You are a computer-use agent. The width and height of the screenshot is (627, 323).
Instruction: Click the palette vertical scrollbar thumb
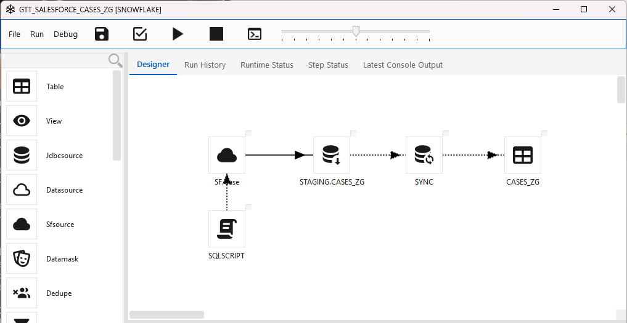click(117, 116)
